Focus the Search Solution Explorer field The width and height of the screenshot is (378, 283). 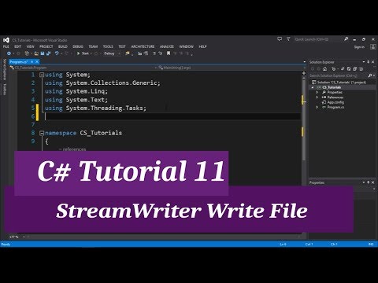(338, 75)
